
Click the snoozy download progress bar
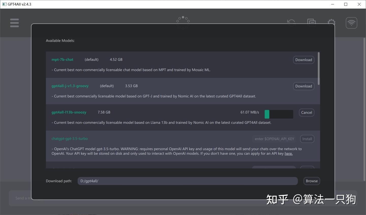[x=279, y=114]
